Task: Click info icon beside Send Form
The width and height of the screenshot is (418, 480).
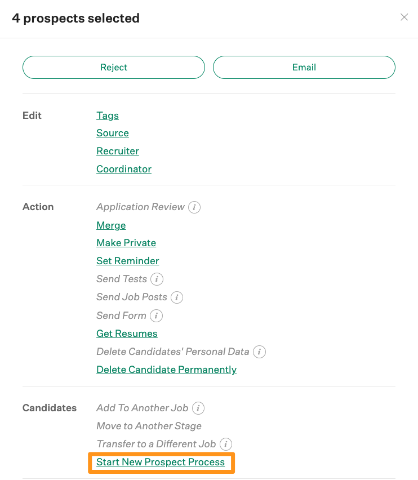Action: (156, 315)
